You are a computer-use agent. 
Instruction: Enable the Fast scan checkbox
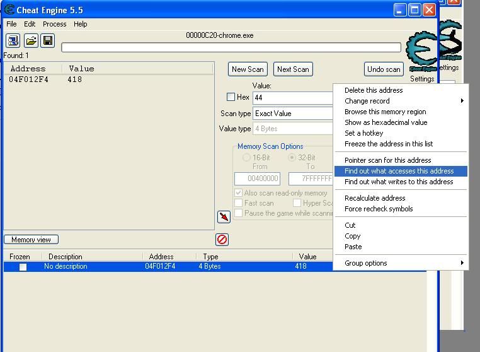tap(239, 203)
